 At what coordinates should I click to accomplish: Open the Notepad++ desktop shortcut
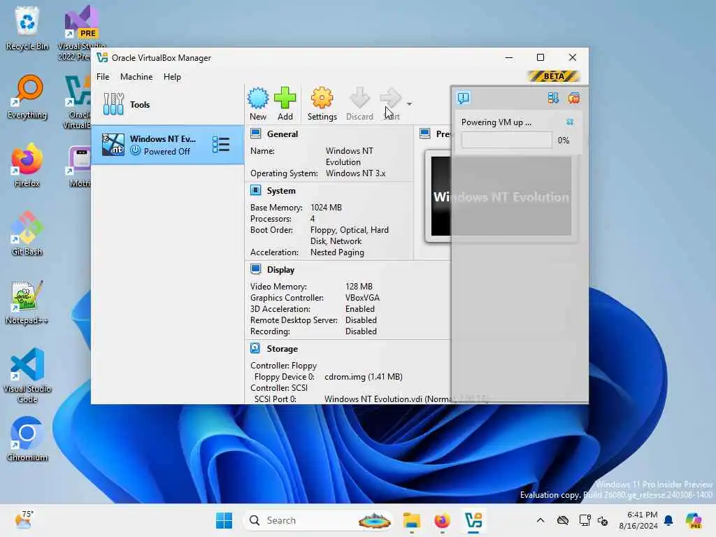coord(27,302)
